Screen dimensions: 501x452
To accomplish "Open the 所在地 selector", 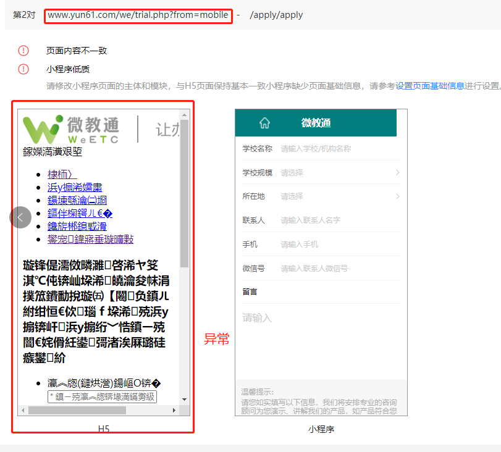I will tap(321, 196).
